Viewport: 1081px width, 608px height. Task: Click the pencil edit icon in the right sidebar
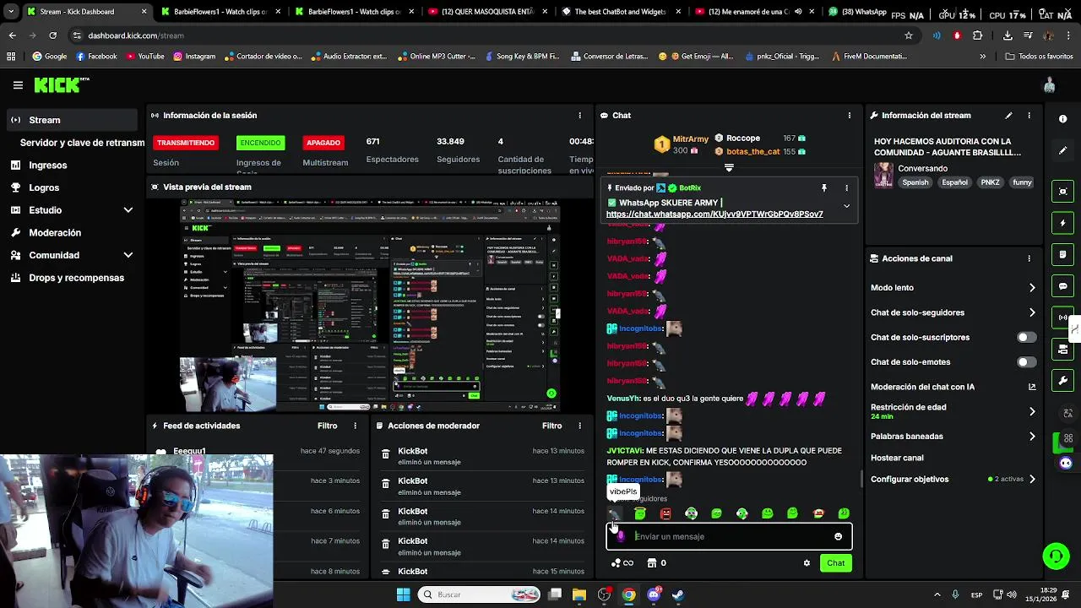coord(1063,150)
